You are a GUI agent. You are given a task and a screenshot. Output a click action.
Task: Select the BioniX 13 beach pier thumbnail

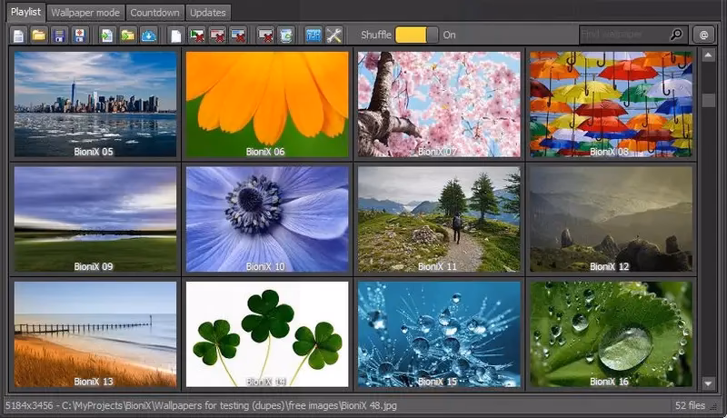tap(95, 334)
